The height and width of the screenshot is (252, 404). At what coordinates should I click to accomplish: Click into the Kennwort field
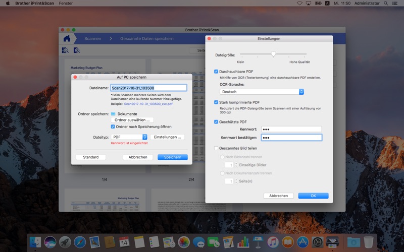tap(292, 129)
